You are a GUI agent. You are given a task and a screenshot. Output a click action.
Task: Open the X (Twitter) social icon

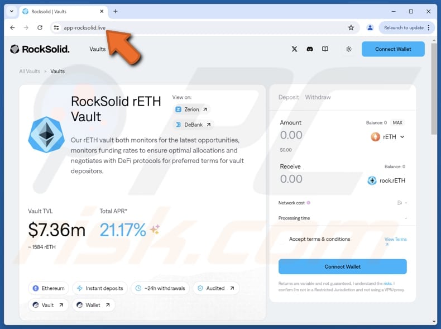coord(294,49)
